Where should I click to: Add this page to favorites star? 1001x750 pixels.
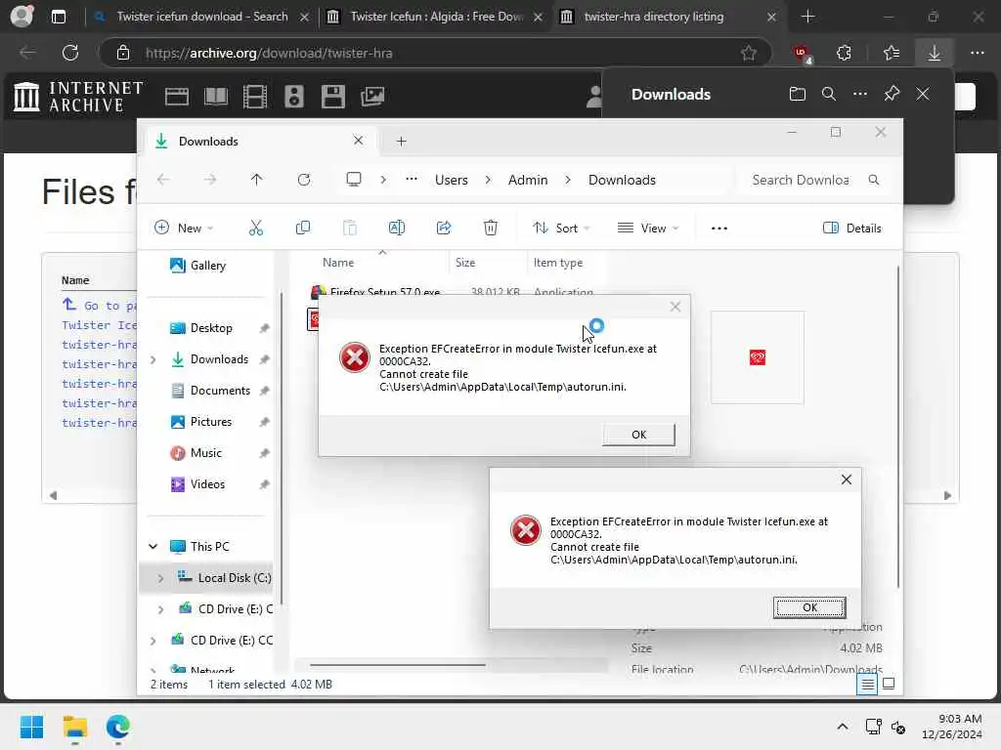tap(749, 53)
